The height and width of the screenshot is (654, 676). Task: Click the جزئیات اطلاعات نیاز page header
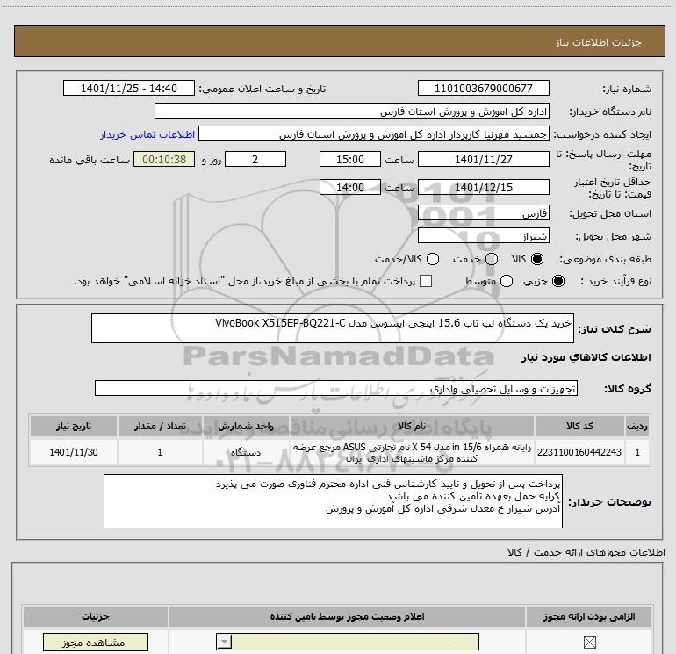pos(340,41)
